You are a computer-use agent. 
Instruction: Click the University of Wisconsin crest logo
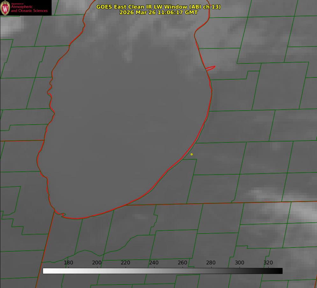point(5,8)
